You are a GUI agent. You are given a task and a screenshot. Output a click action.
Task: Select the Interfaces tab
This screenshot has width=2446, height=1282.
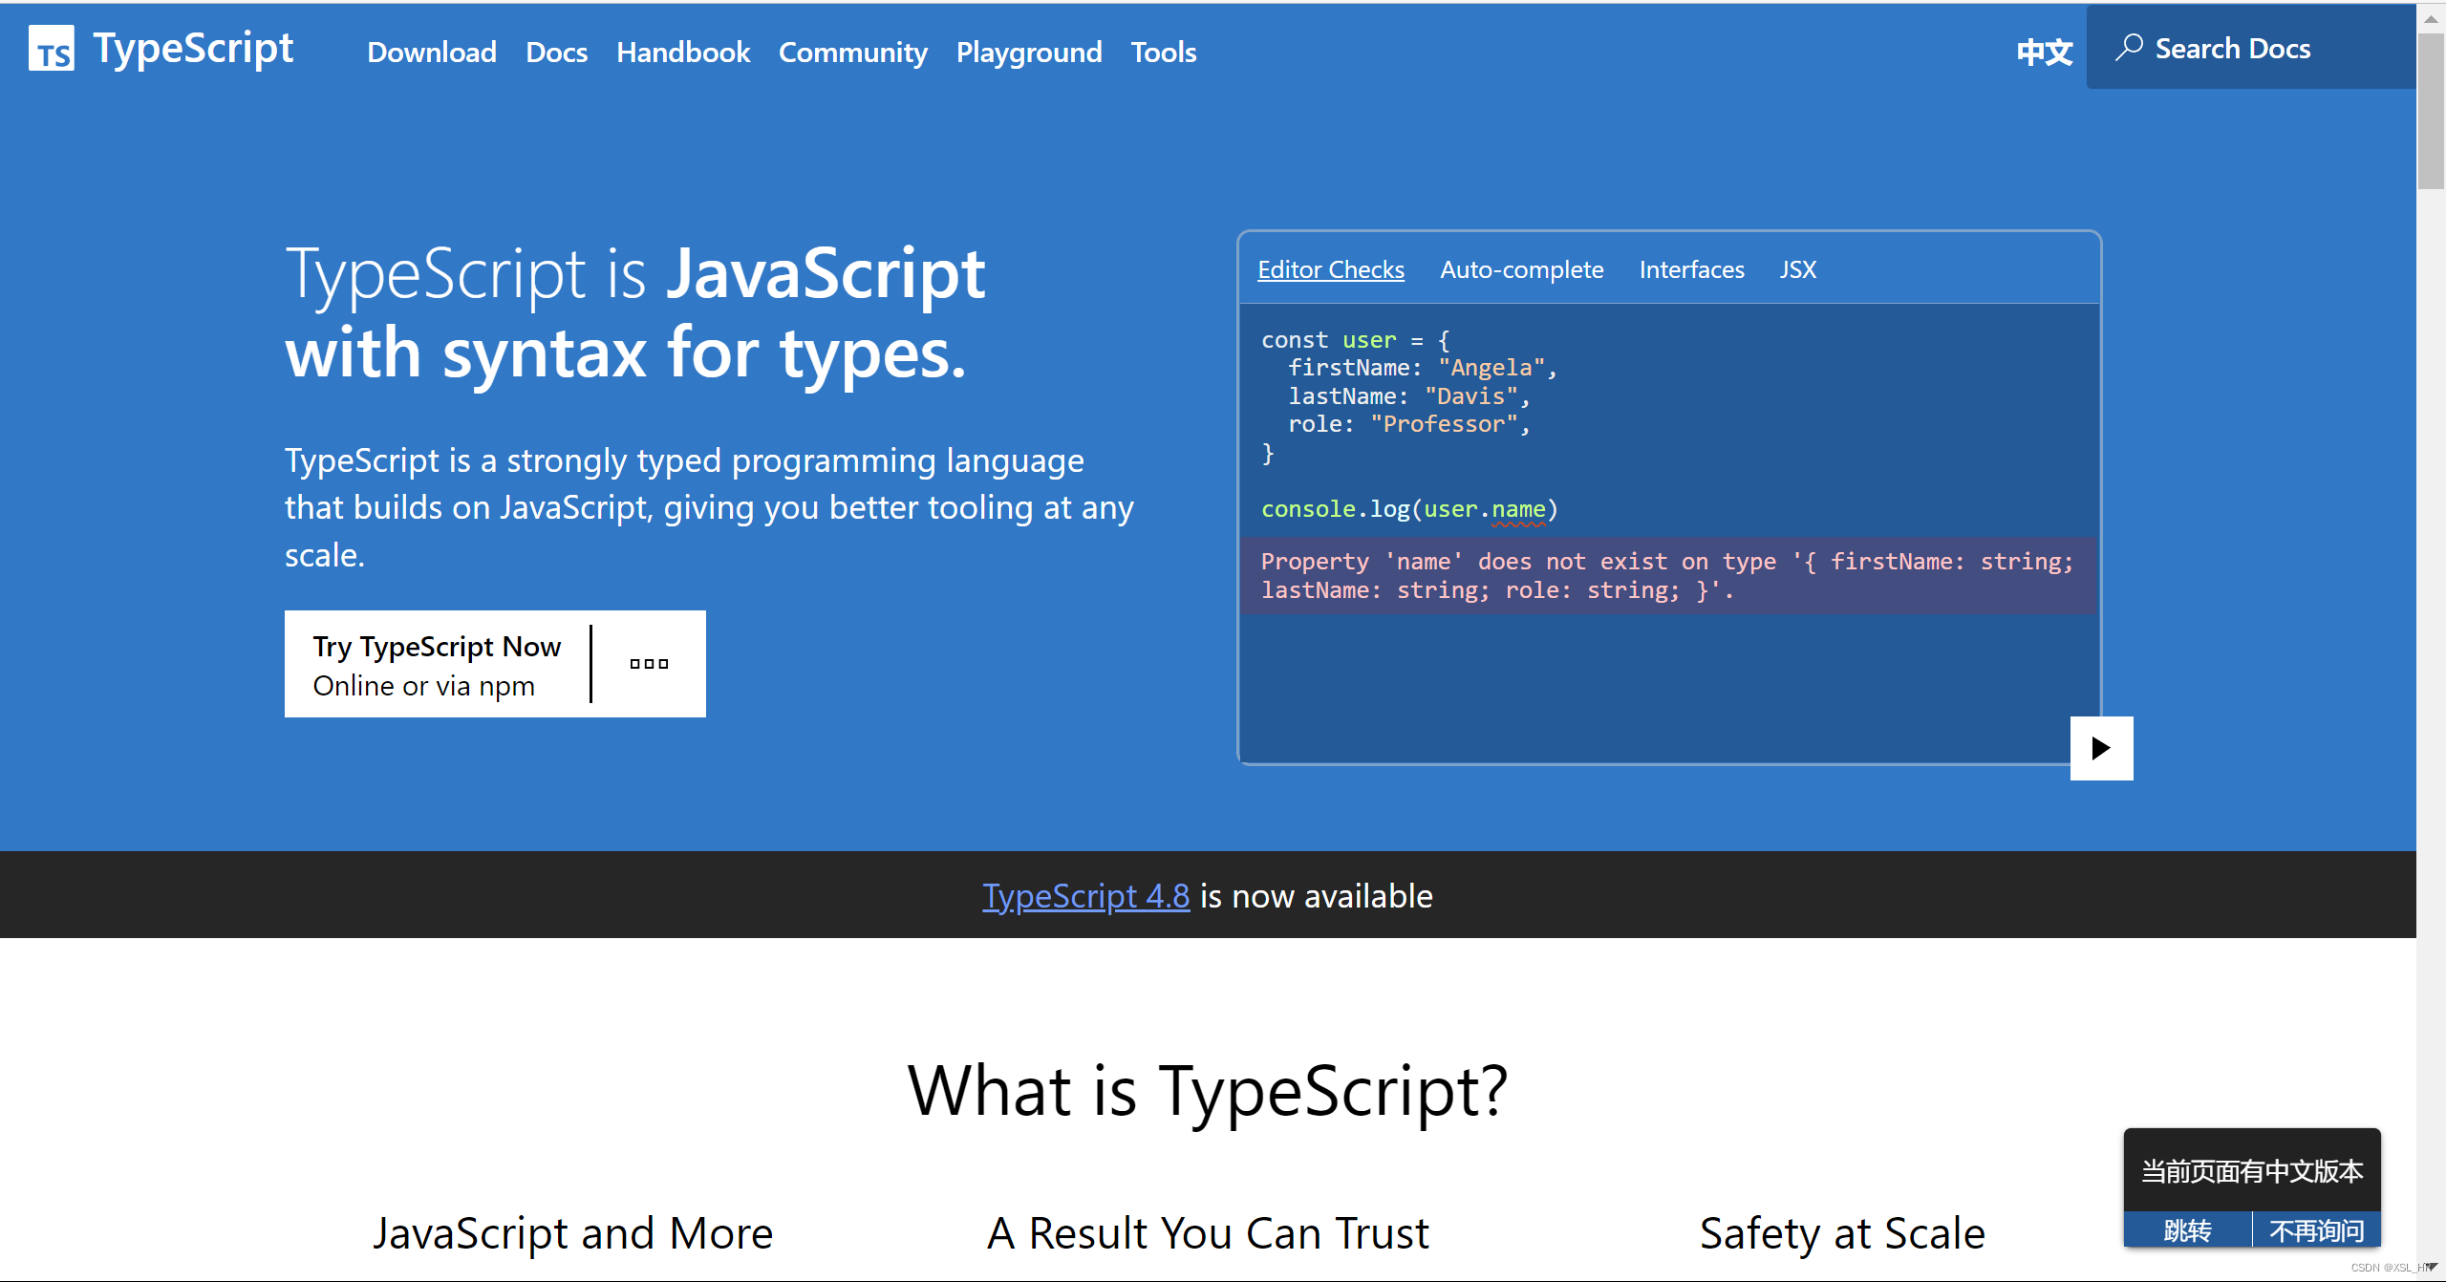click(1687, 268)
